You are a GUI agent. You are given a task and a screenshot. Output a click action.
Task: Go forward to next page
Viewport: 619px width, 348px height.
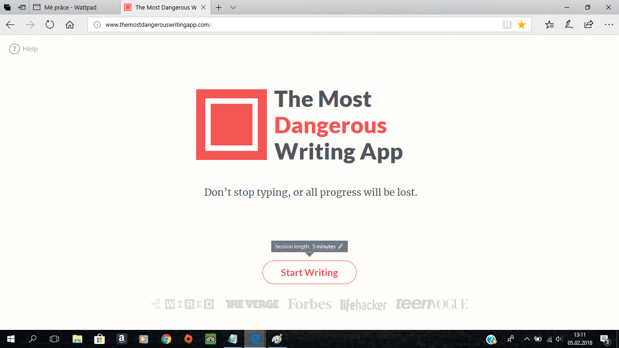pos(30,25)
